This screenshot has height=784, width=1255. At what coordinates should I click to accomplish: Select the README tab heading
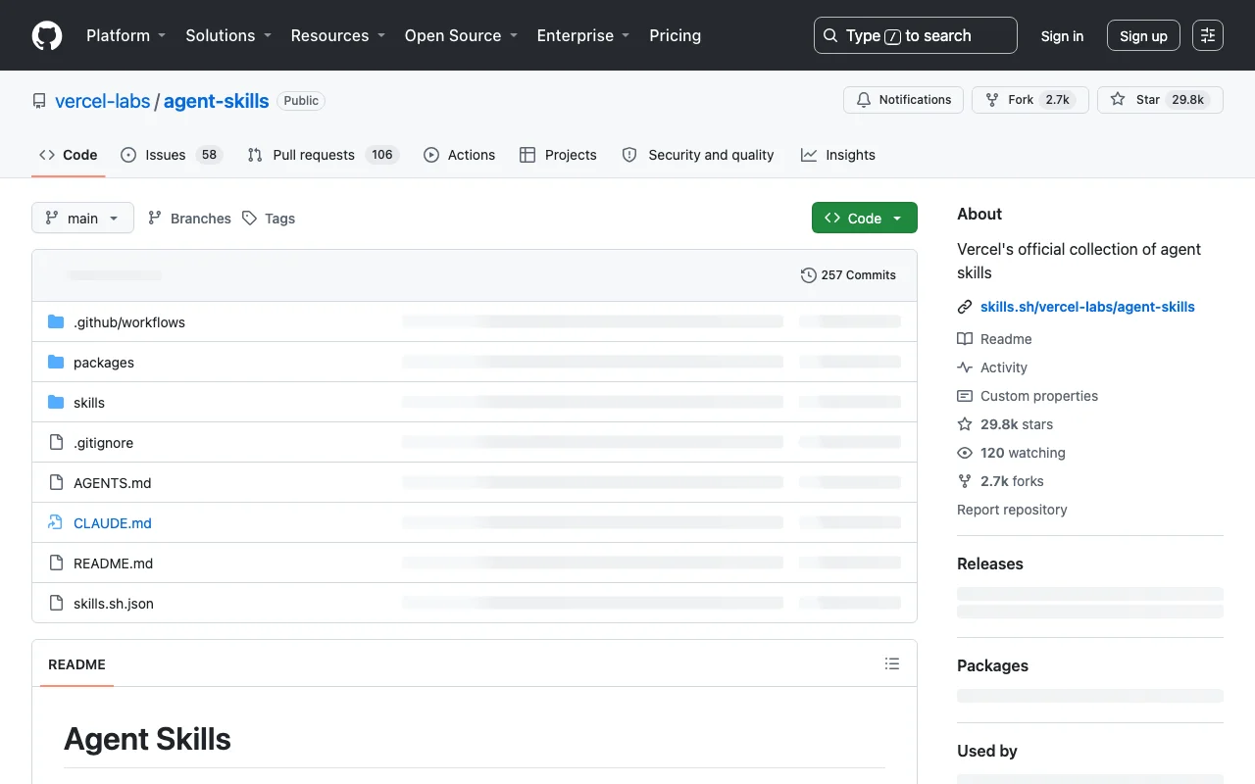(76, 663)
